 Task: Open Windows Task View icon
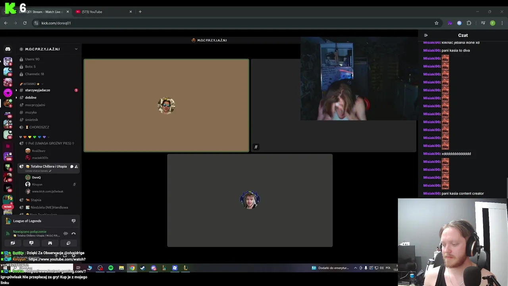(78, 268)
